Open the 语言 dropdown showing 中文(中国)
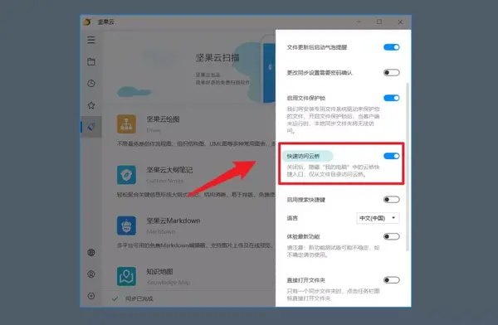 378,218
